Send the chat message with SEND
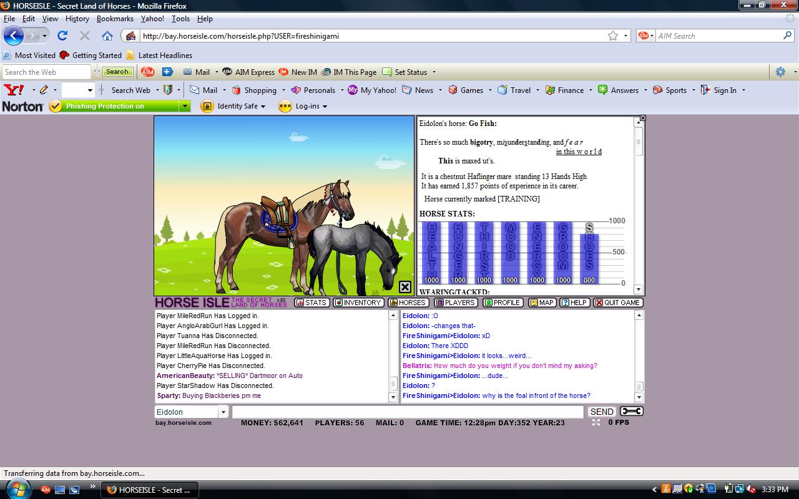 coord(602,412)
